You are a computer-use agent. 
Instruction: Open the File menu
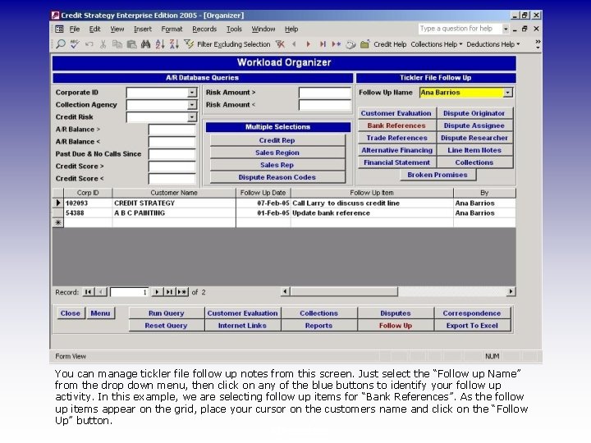[74, 29]
